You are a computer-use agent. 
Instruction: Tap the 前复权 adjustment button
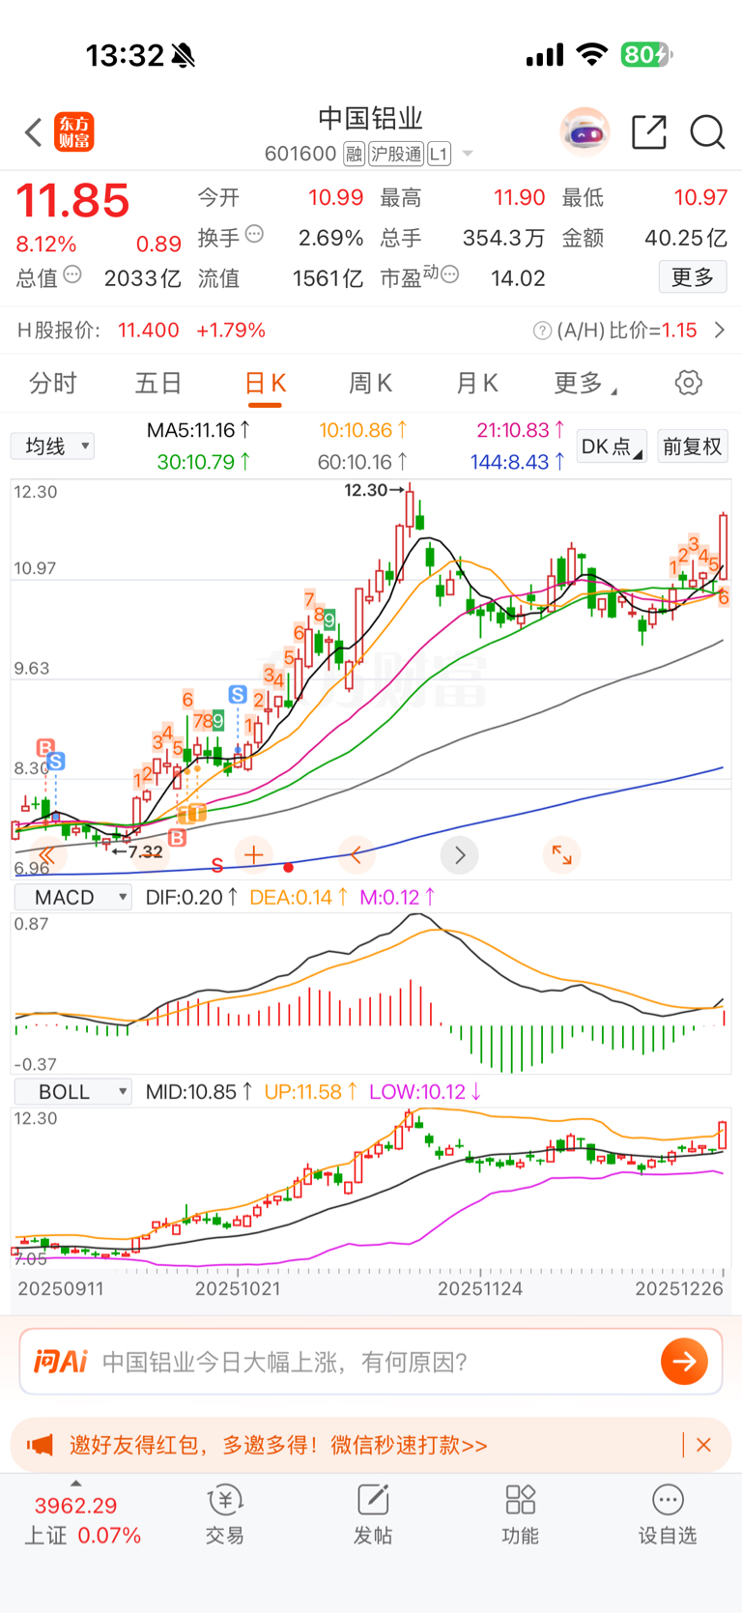click(693, 446)
